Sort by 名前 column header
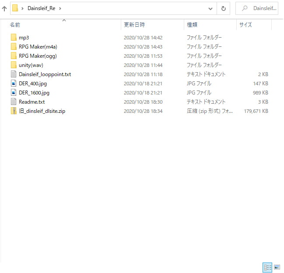Viewport: 284px width, 273px height. pos(15,25)
